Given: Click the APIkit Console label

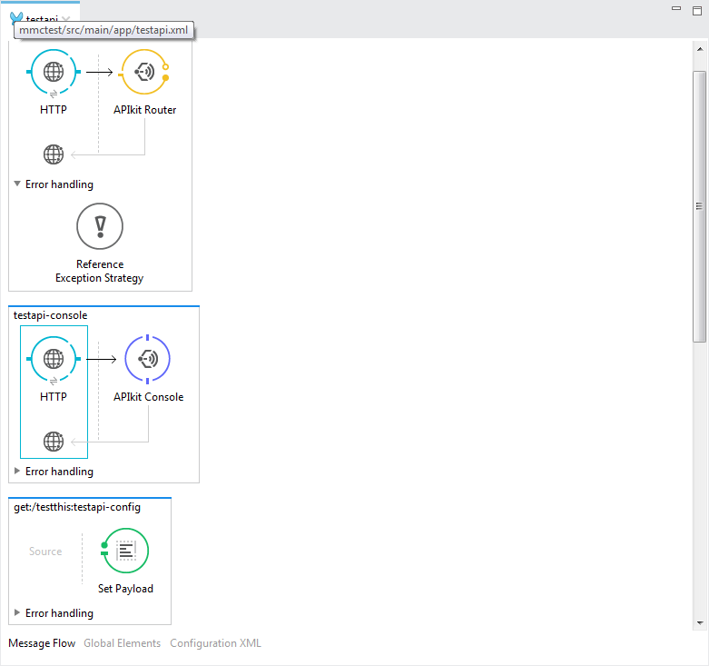Looking at the screenshot, I should (x=148, y=397).
